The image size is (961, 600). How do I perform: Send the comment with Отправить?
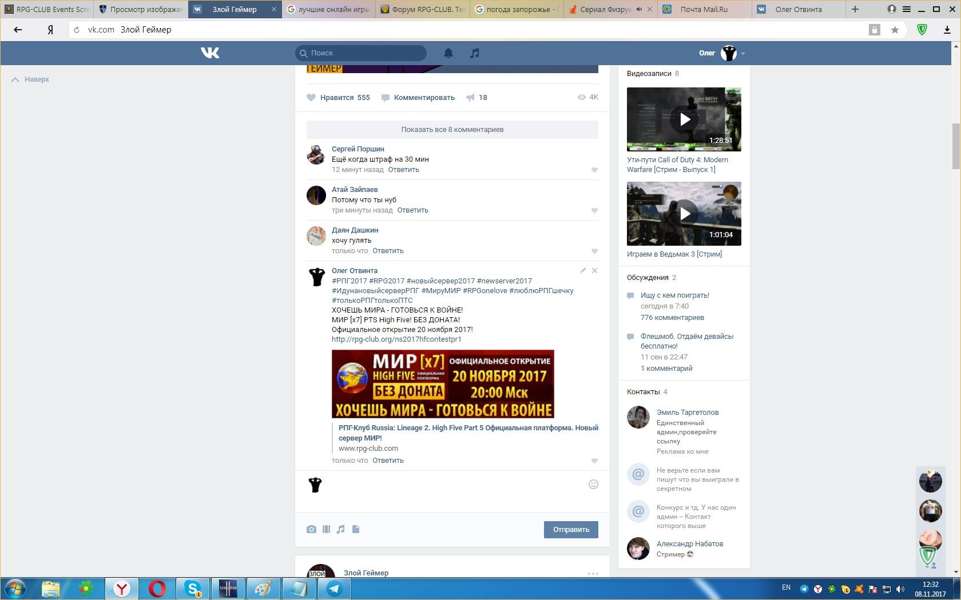[x=571, y=530]
